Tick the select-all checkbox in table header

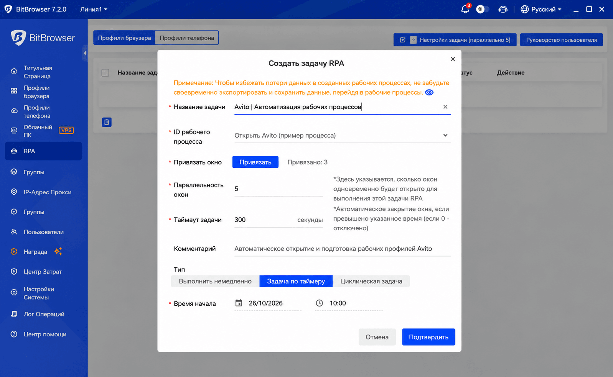(x=105, y=73)
